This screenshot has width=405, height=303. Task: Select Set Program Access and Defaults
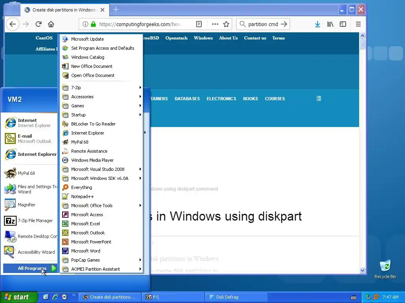tap(101, 48)
